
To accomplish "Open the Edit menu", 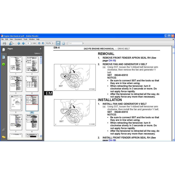I will pos(6,39).
